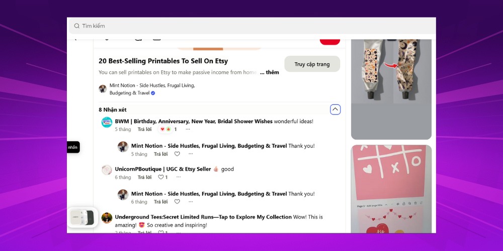
Task: Open more options on UnicornPBoutique comment
Action: [179, 177]
